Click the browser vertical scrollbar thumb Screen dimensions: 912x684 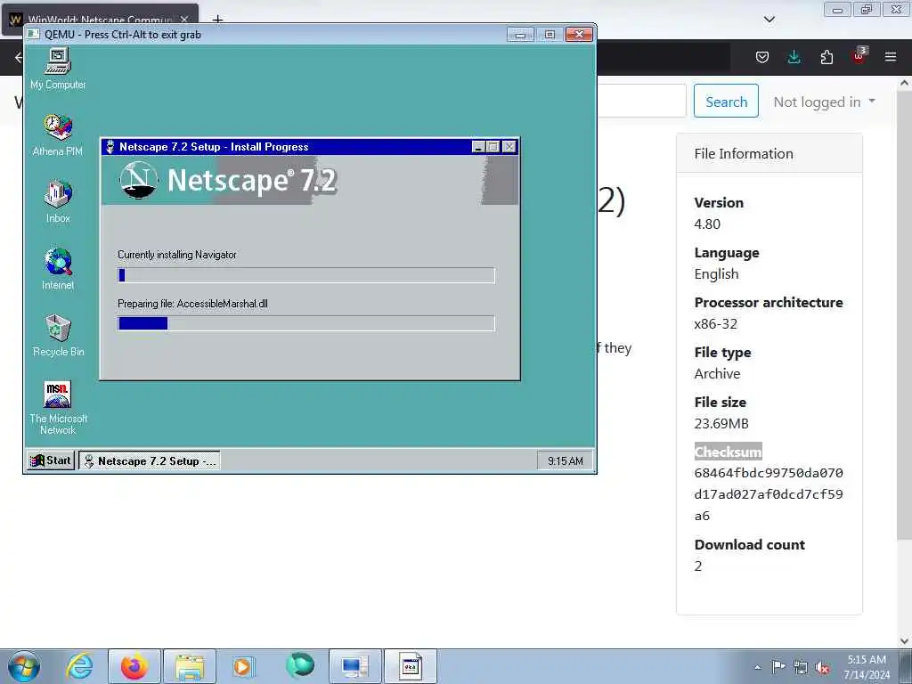coord(904,317)
